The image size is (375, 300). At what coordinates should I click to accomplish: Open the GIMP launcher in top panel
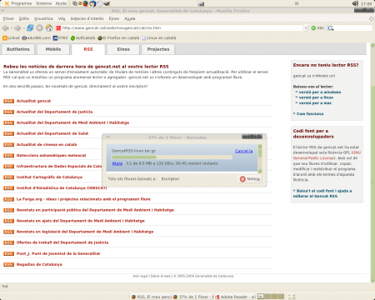pos(107,3)
